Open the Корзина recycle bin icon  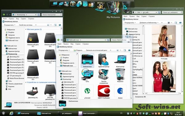pos(120,75)
